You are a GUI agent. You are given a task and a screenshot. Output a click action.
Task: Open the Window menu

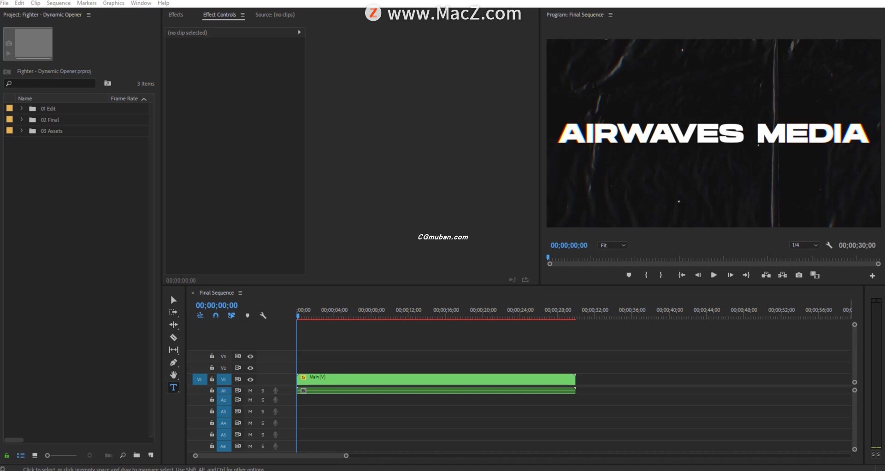pos(141,3)
